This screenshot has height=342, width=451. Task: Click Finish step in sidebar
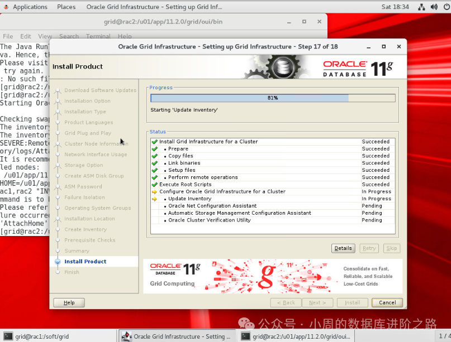click(72, 272)
